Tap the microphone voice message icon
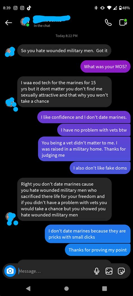 point(97,271)
